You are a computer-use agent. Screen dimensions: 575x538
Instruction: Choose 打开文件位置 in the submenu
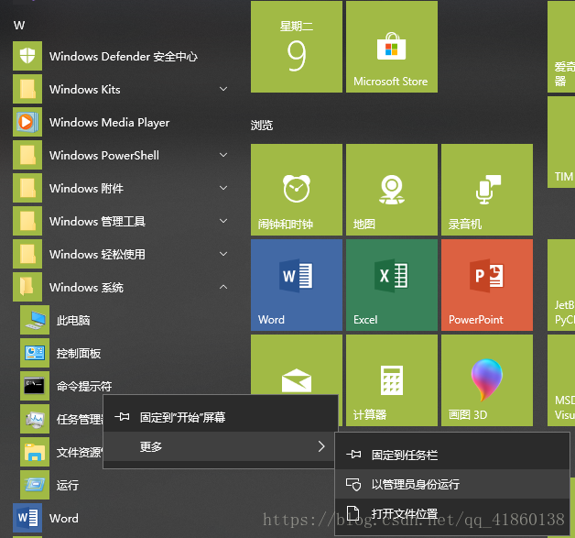452,513
